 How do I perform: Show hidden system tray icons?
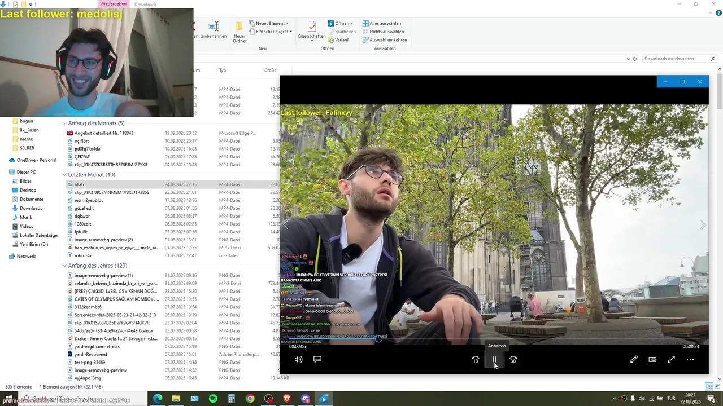615,399
